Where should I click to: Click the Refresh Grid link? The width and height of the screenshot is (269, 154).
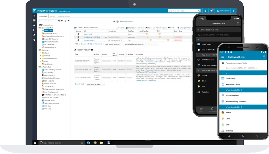[79, 84]
